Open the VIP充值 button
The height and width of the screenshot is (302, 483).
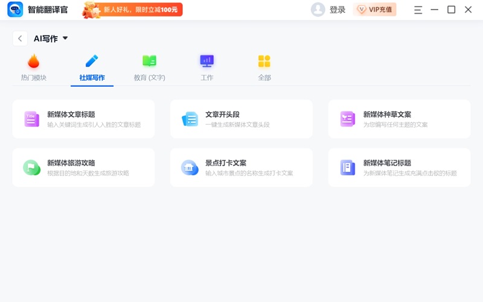(374, 10)
